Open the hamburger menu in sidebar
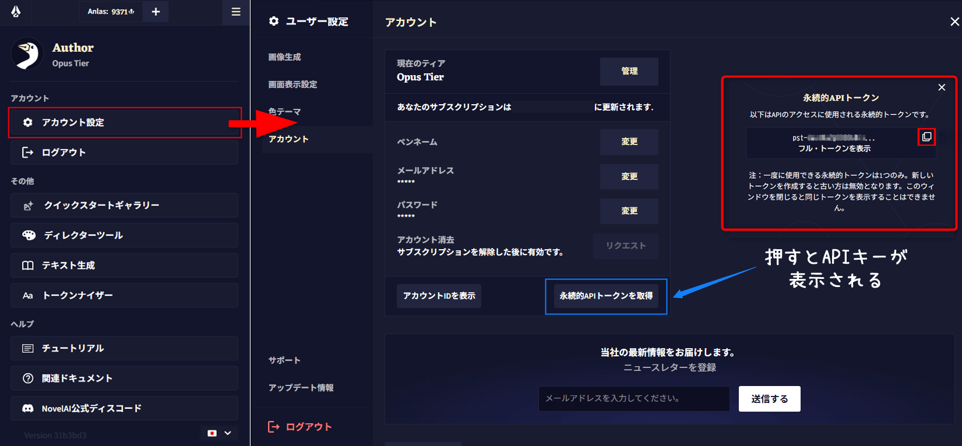962x446 pixels. (x=236, y=12)
